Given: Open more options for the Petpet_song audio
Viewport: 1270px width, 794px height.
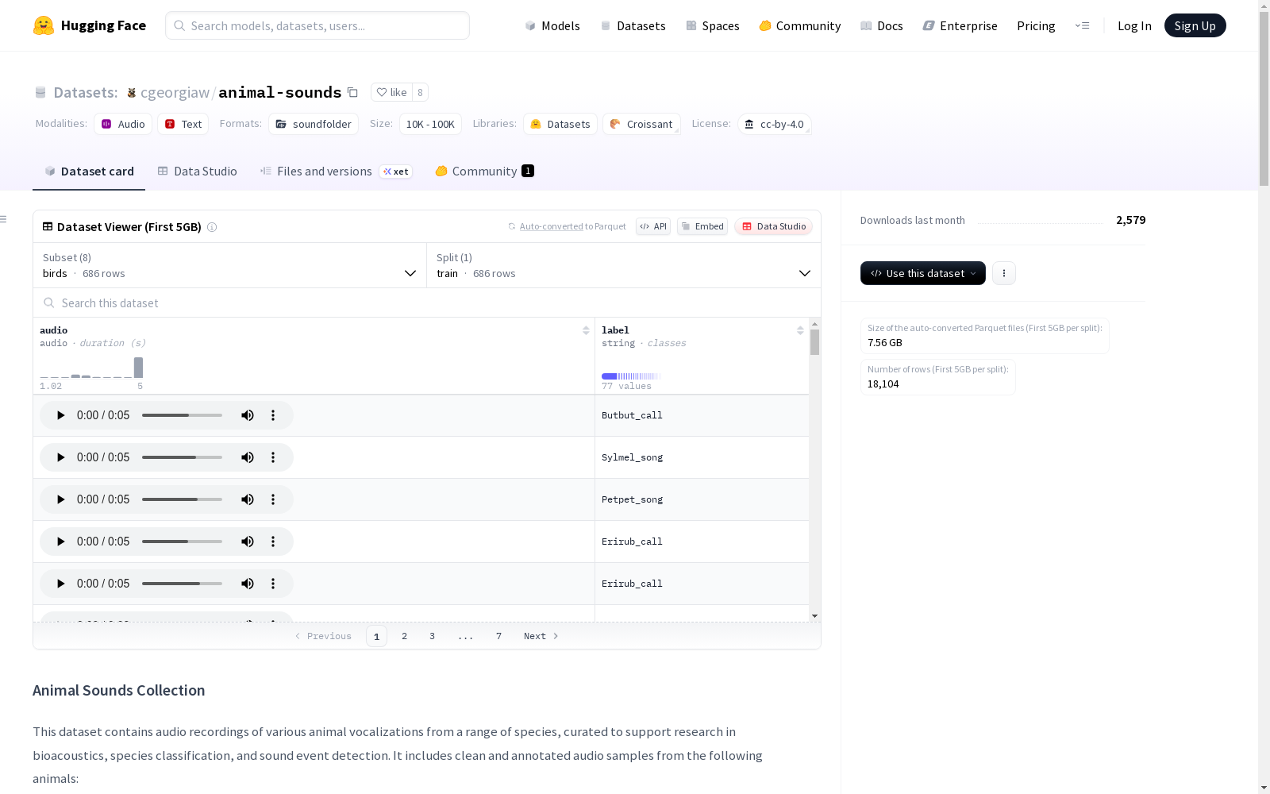Looking at the screenshot, I should [273, 499].
